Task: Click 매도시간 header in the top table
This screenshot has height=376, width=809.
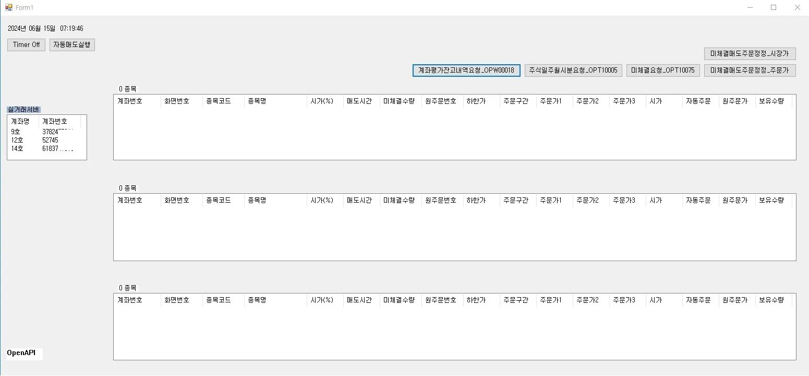Action: [361, 101]
